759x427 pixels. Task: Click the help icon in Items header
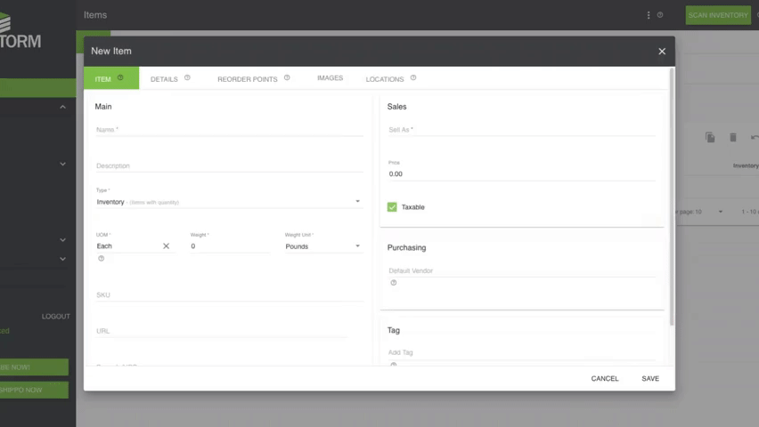click(660, 15)
